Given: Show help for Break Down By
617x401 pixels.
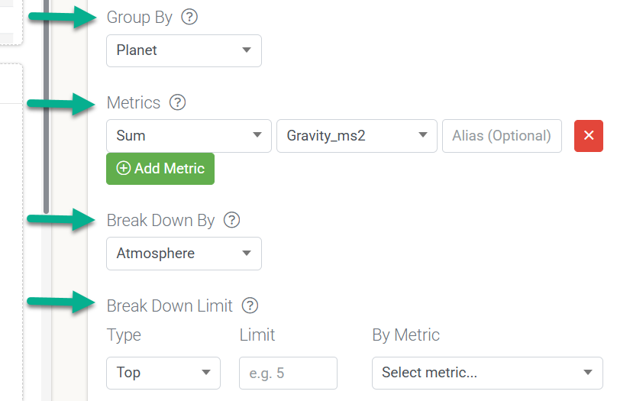Looking at the screenshot, I should click(232, 220).
